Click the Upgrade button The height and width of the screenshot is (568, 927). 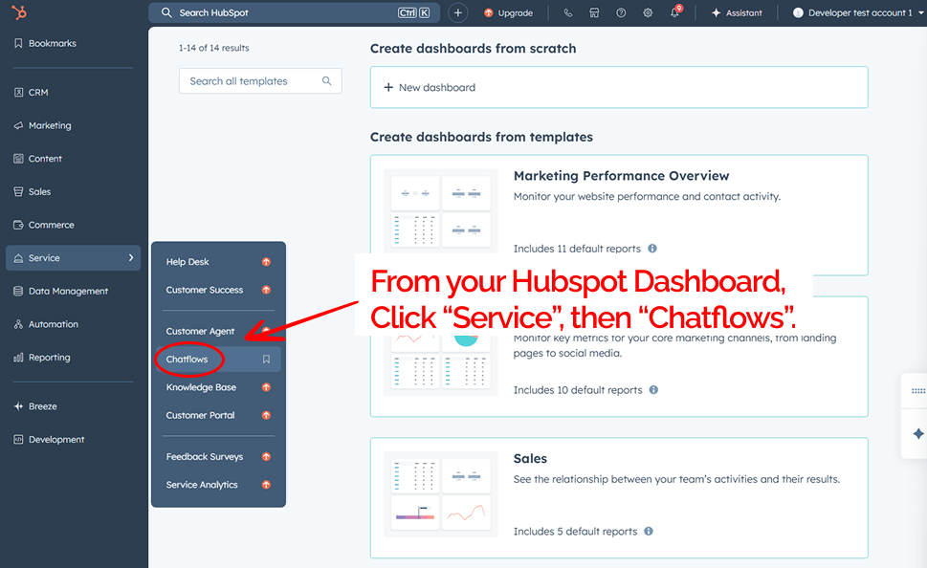pyautogui.click(x=508, y=13)
